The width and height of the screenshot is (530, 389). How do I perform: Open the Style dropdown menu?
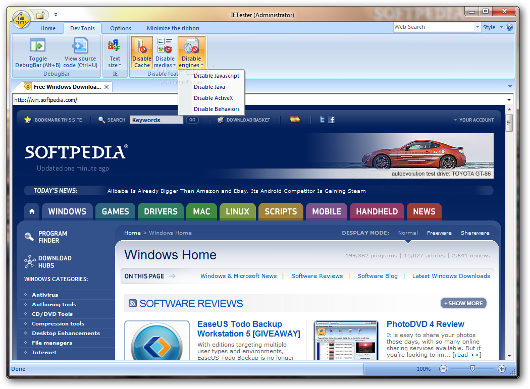pyautogui.click(x=493, y=27)
